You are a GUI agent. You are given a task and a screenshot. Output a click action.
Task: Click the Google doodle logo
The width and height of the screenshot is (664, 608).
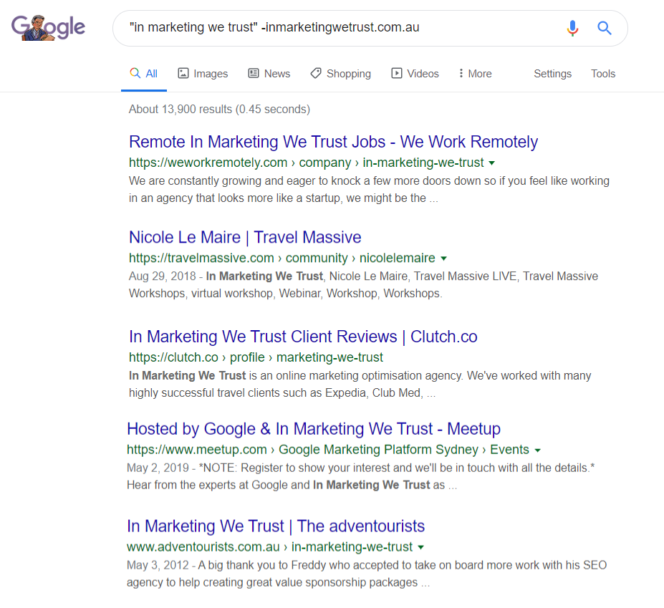[x=48, y=27]
